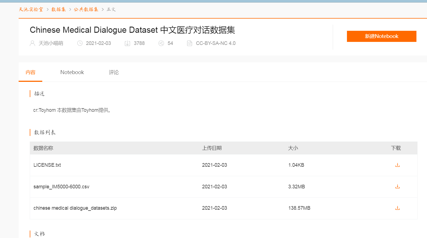The height and width of the screenshot is (238, 427).
Task: Click the 上传日期 column header
Action: (212, 148)
